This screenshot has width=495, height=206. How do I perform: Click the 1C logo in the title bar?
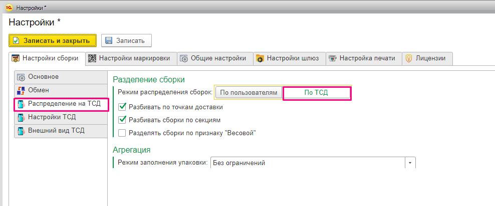(9, 8)
